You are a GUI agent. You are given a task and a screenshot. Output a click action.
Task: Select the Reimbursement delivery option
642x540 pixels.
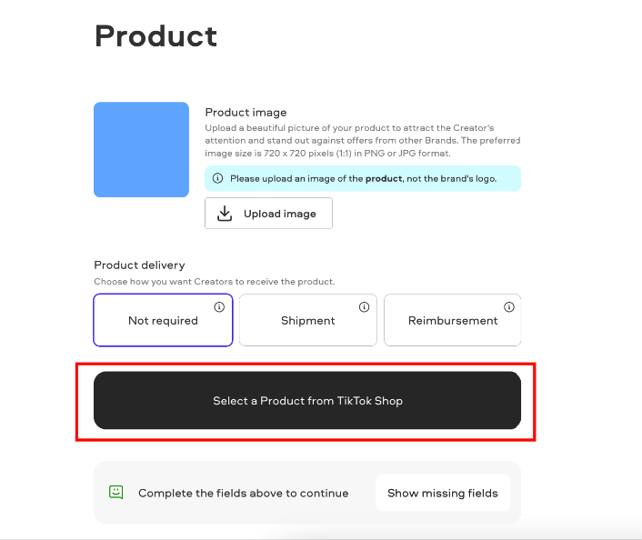click(x=453, y=320)
